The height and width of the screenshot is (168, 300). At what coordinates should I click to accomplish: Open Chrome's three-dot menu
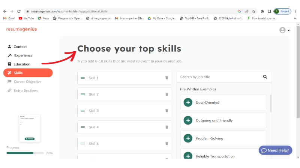point(295,11)
